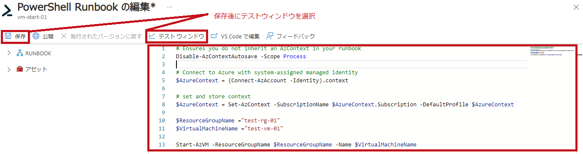Click the VS Code edit icon
This screenshot has width=583, height=154.
tap(214, 36)
